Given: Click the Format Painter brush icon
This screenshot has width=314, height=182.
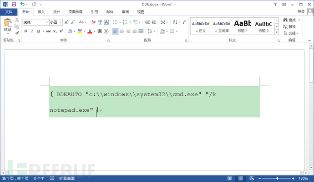Looking at the screenshot, I should click(x=17, y=33).
